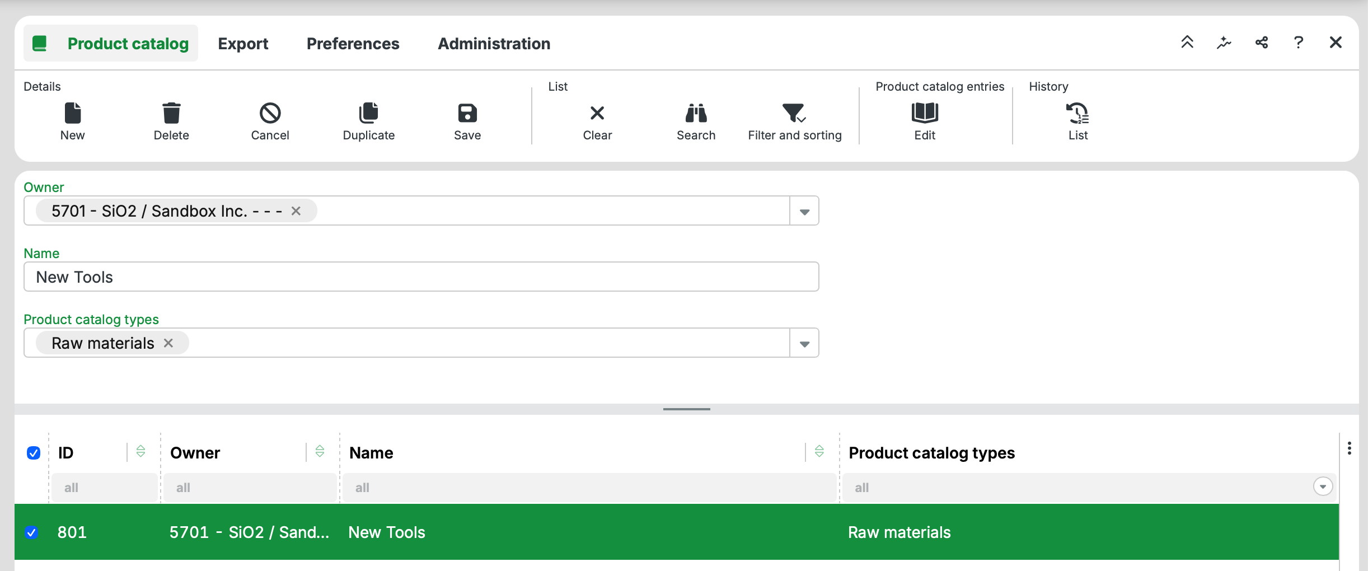Screen dimensions: 1368x571
Task: Click the green Product catalog book icon
Action: coord(40,43)
